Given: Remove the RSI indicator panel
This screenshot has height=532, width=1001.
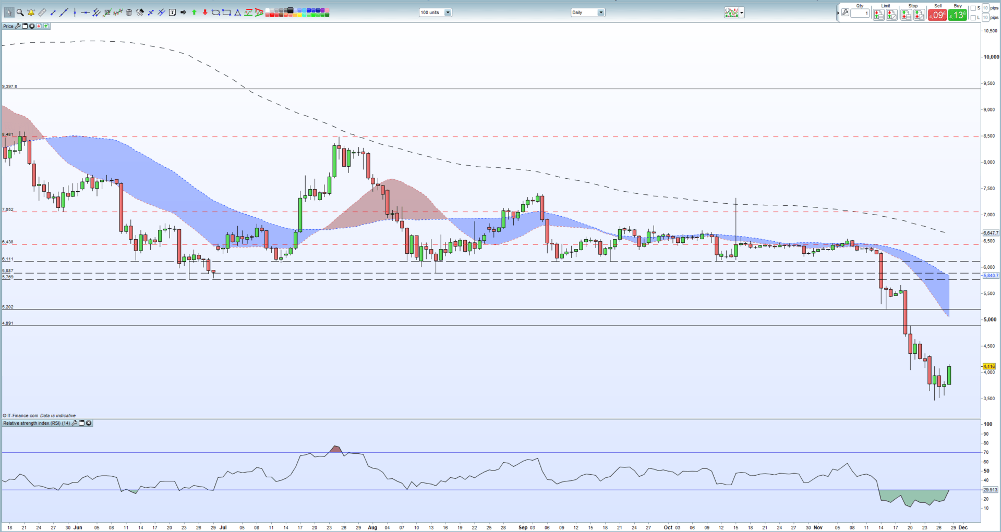Looking at the screenshot, I should 89,423.
